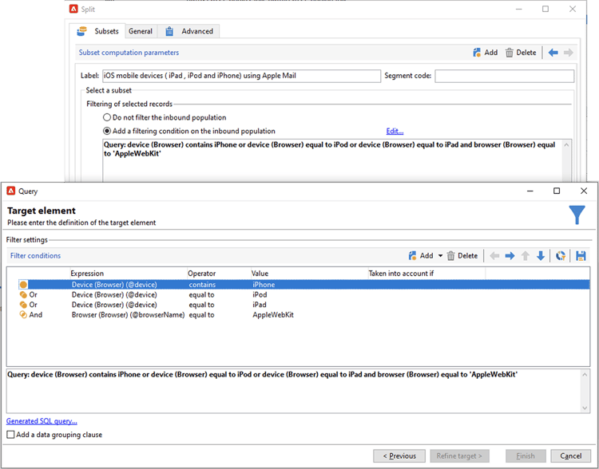Click the Previous button

click(x=399, y=455)
